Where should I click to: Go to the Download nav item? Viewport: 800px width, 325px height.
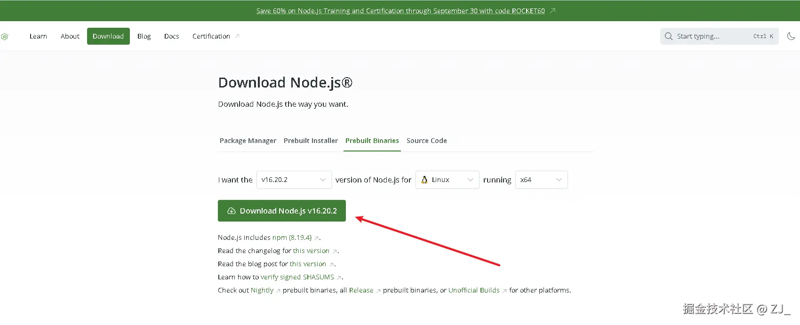coord(108,36)
